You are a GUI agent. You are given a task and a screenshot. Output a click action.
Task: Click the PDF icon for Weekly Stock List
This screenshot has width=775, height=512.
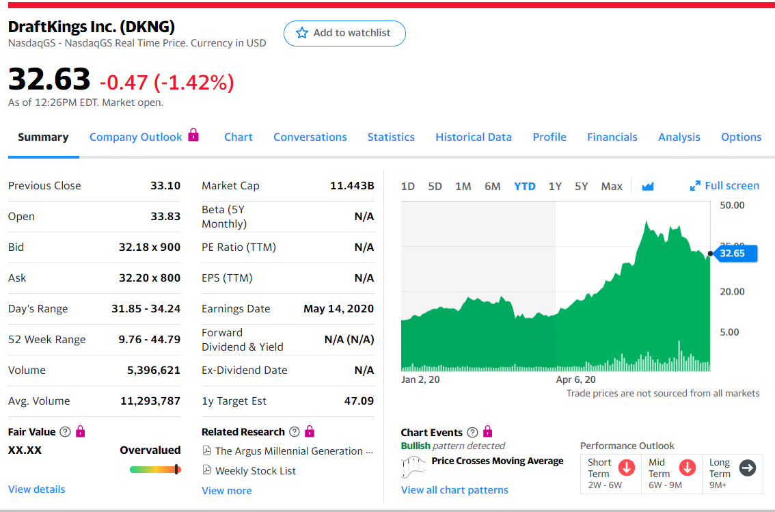pyautogui.click(x=207, y=470)
